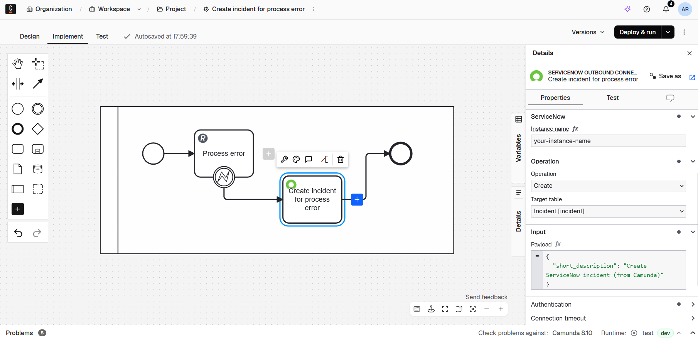Open the color palette in context pad
Screen dimensions: 698x339
point(296,159)
